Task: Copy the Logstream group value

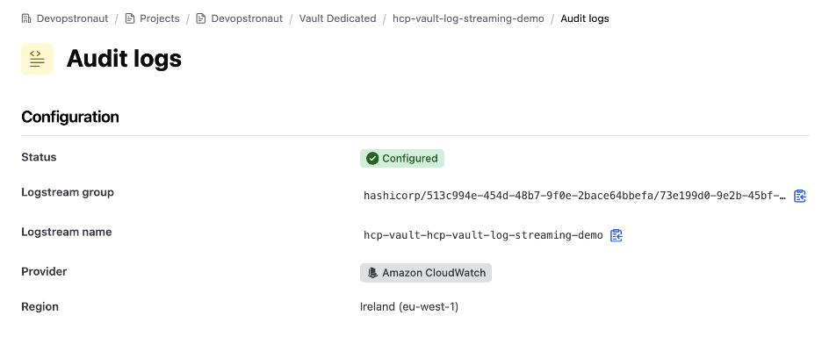Action: (x=799, y=196)
